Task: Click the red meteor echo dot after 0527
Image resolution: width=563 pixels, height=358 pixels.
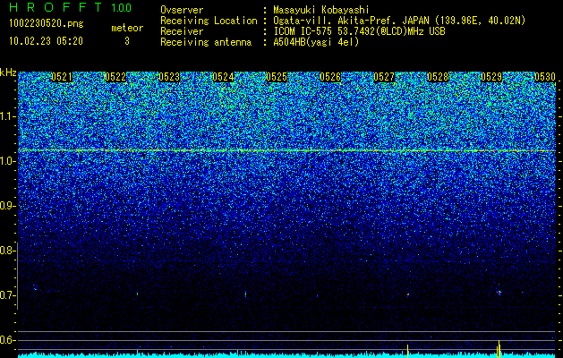Action: [x=408, y=294]
